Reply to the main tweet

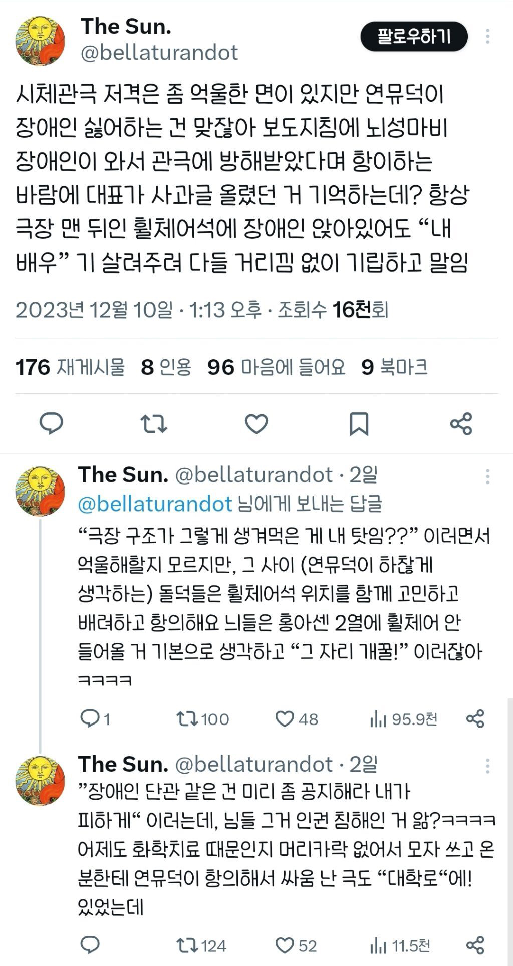click(x=51, y=424)
